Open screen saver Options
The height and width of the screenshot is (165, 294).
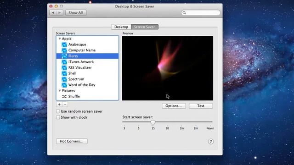(174, 106)
